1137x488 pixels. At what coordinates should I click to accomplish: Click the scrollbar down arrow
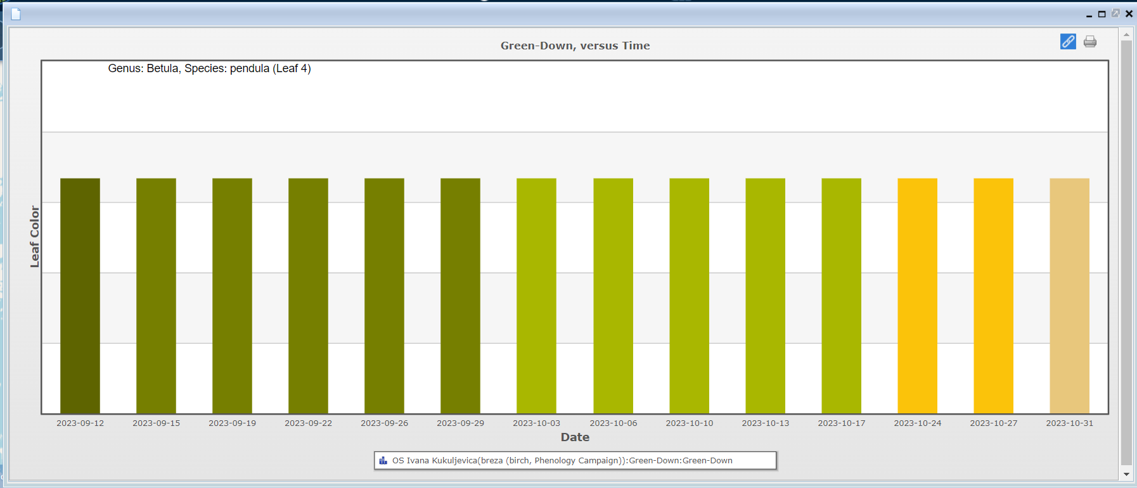click(1126, 474)
